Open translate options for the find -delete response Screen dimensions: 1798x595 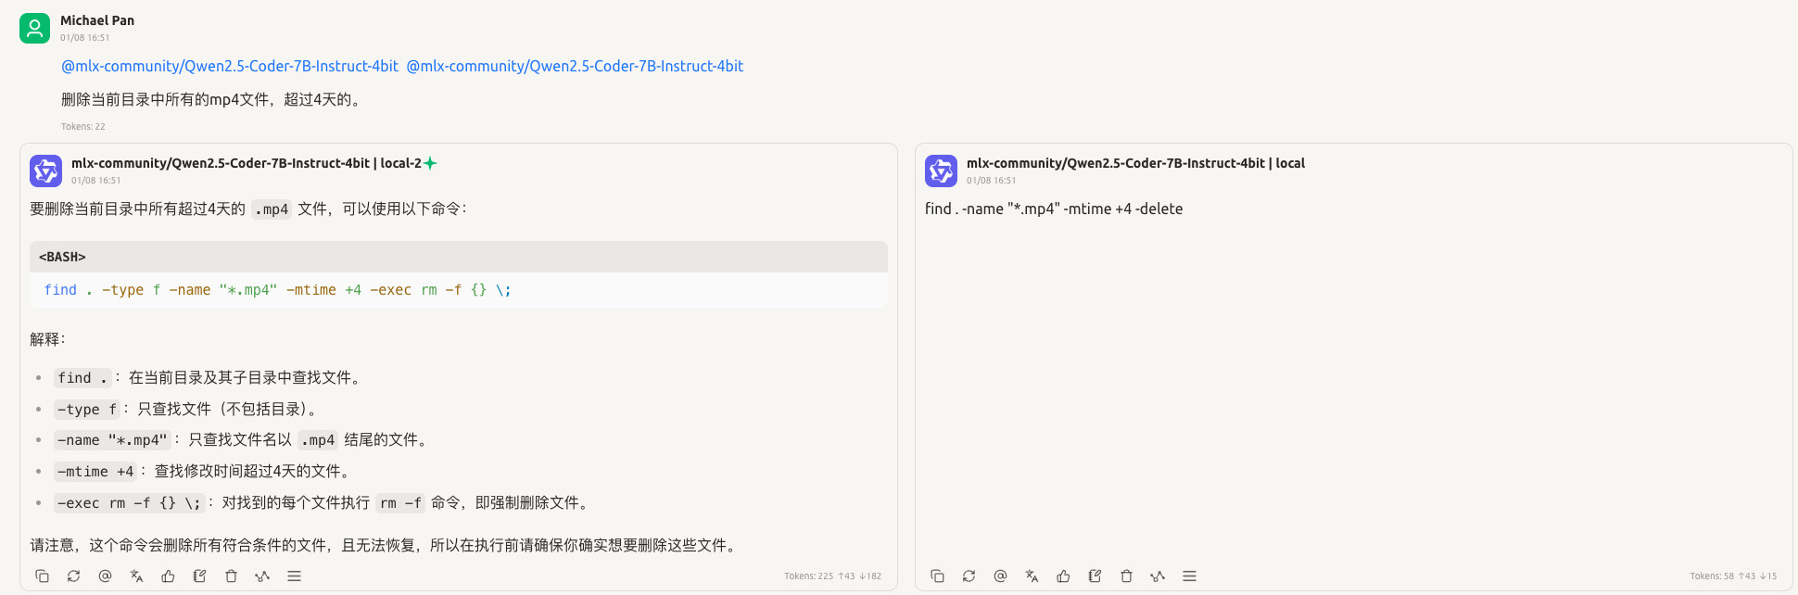click(1032, 576)
